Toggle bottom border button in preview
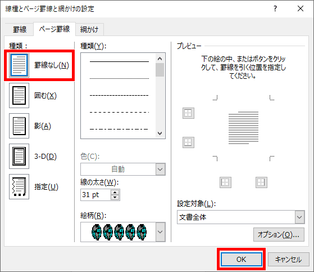The width and height of the screenshot is (314, 272). (x=188, y=142)
